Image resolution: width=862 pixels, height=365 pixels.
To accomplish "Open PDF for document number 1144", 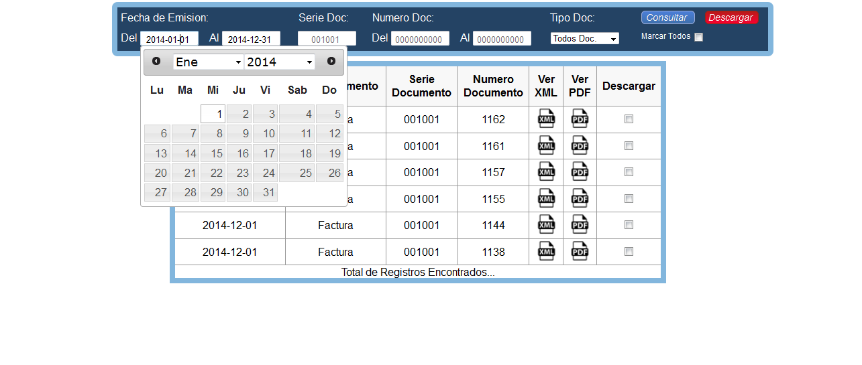I will pyautogui.click(x=580, y=225).
